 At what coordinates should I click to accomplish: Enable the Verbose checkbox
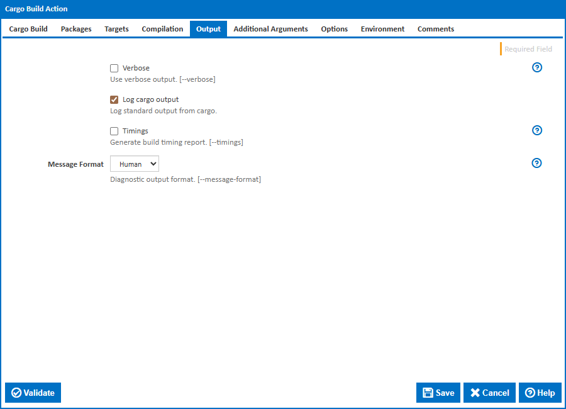pyautogui.click(x=114, y=68)
